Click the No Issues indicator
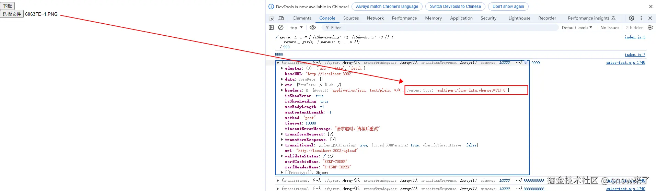 pyautogui.click(x=610, y=27)
